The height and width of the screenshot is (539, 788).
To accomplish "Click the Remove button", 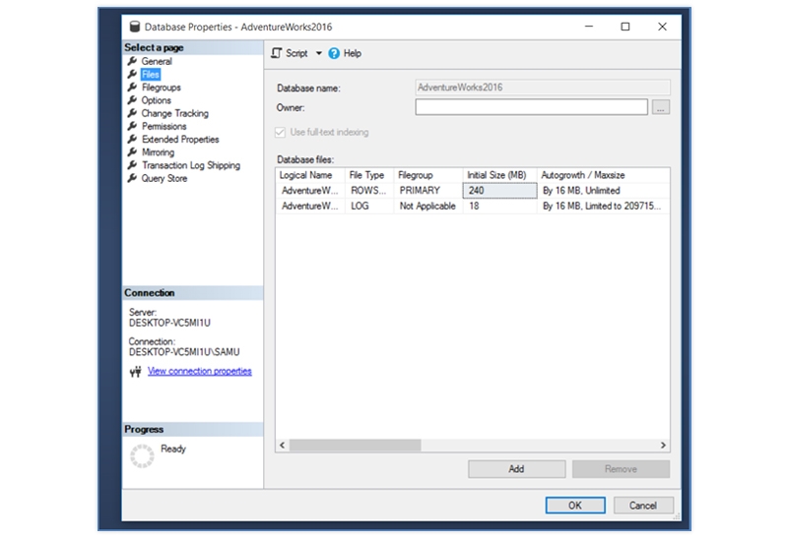I will 621,469.
